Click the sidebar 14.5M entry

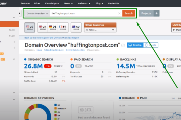click(12, 36)
